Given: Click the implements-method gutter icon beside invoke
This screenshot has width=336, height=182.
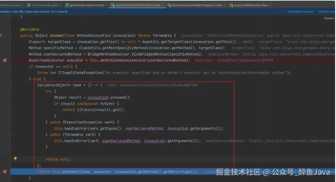Looking at the screenshot, I should (1, 35).
